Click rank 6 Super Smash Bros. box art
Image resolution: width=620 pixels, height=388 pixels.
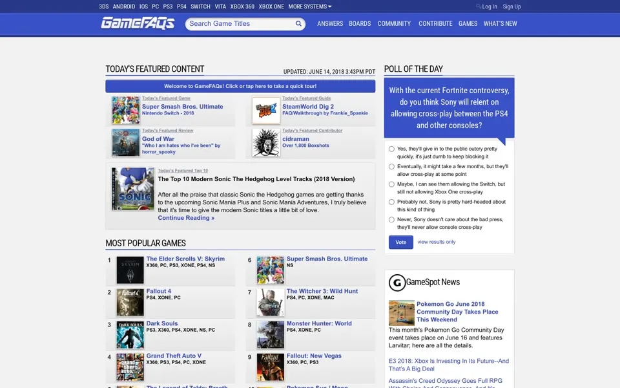click(271, 270)
